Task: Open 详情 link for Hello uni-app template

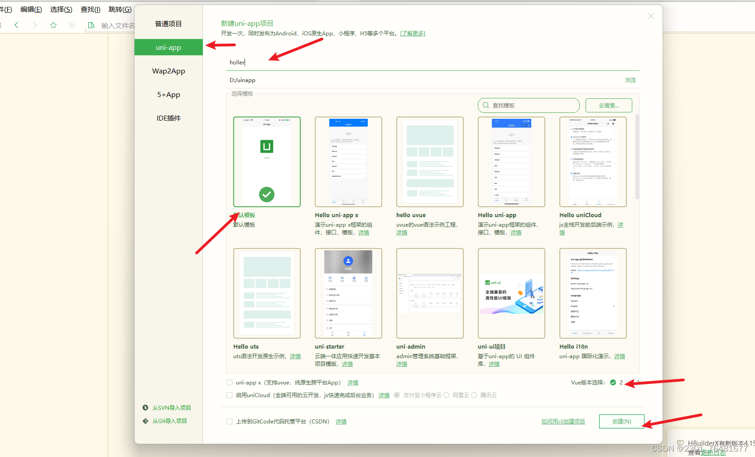Action: pyautogui.click(x=516, y=233)
